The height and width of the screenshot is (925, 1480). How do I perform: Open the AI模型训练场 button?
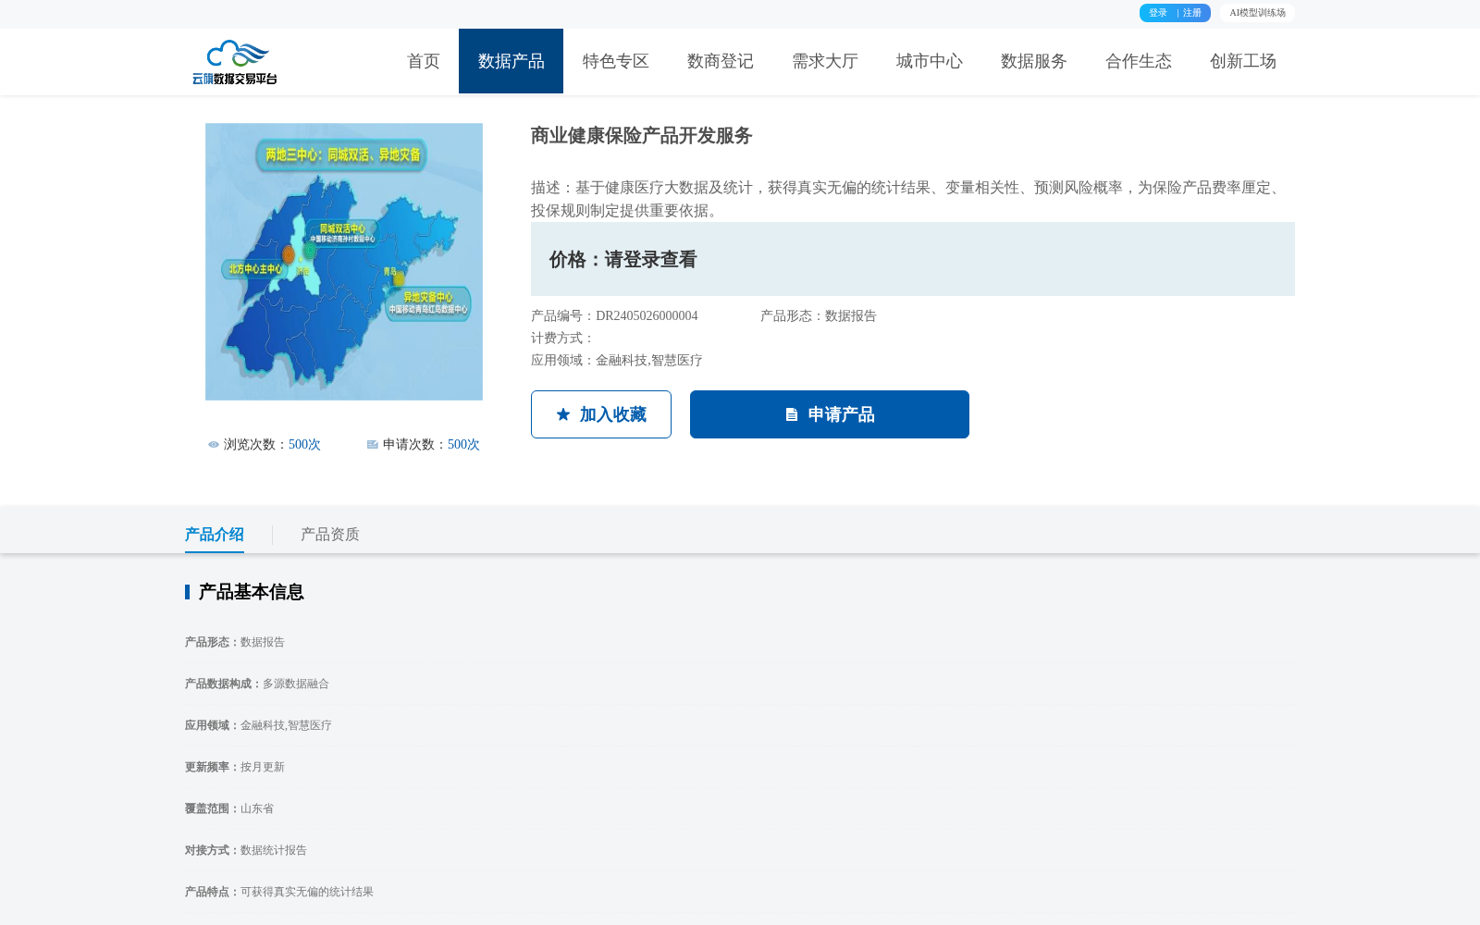[x=1257, y=13]
